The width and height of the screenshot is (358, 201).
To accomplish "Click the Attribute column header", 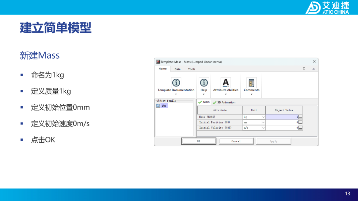I will click(220, 110).
